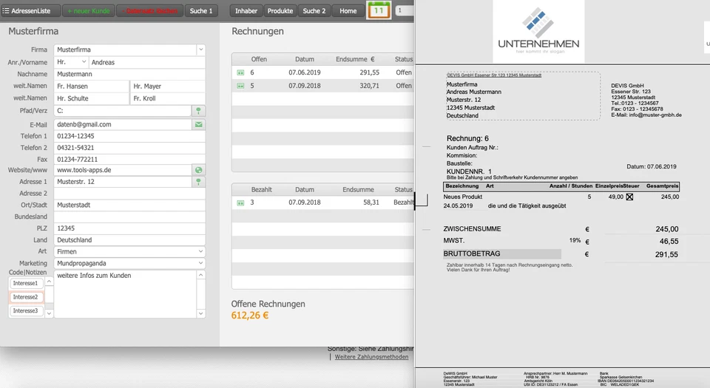Open paid invoice 3 via its green icon
This screenshot has height=388, width=710.
tap(240, 202)
